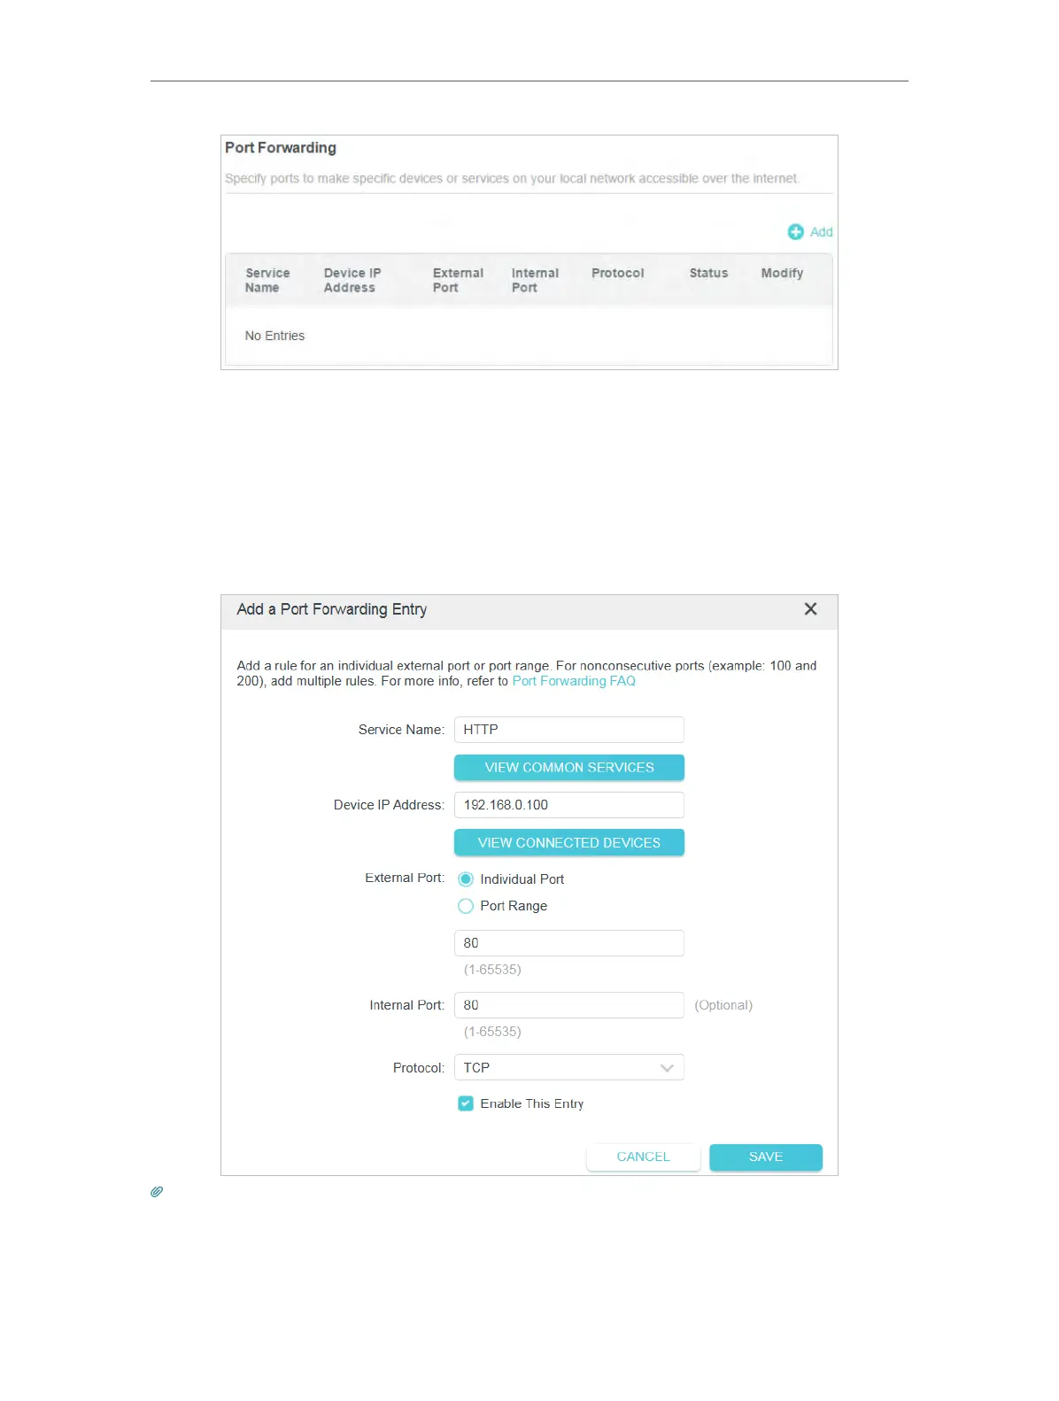Focus the External Port number field

coord(568,943)
